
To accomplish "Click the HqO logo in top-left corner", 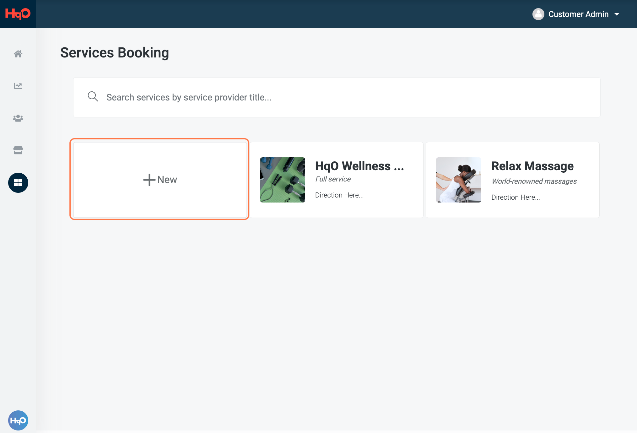I will click(18, 14).
